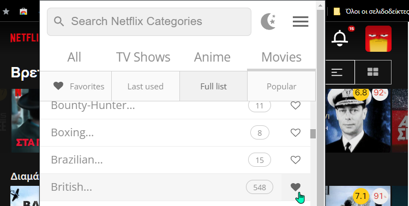Select the Movies tab
Image resolution: width=409 pixels, height=206 pixels.
281,57
